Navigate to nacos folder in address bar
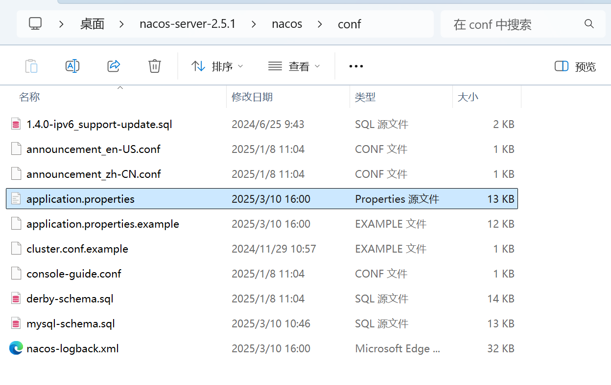 pyautogui.click(x=287, y=24)
